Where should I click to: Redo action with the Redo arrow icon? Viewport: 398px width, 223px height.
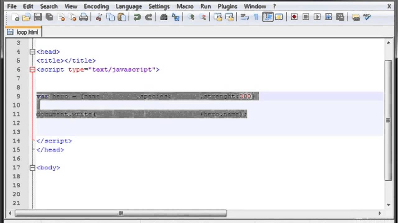pos(149,17)
